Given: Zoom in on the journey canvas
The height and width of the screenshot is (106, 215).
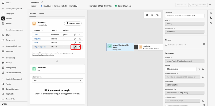Looking at the screenshot, I should pyautogui.click(x=157, y=15).
